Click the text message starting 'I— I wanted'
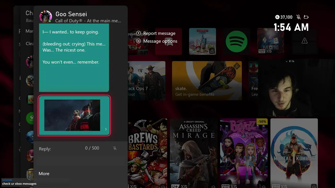This screenshot has height=188, width=335. click(x=74, y=58)
